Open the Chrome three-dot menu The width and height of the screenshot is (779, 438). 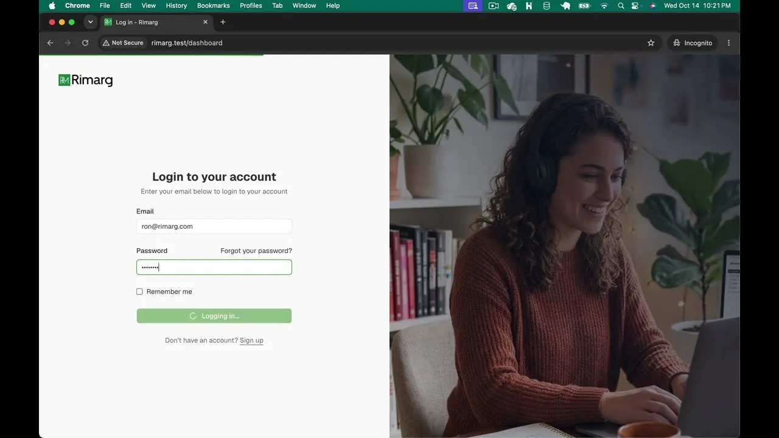click(x=728, y=43)
